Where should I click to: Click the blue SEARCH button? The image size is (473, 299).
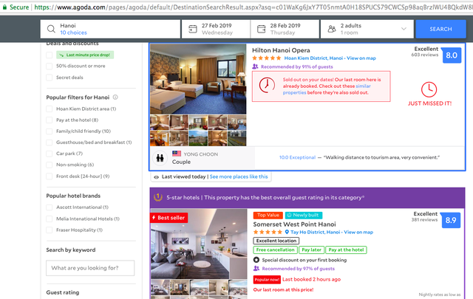click(x=440, y=29)
